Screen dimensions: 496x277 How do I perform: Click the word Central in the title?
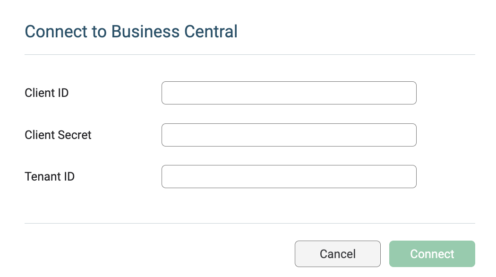[211, 31]
